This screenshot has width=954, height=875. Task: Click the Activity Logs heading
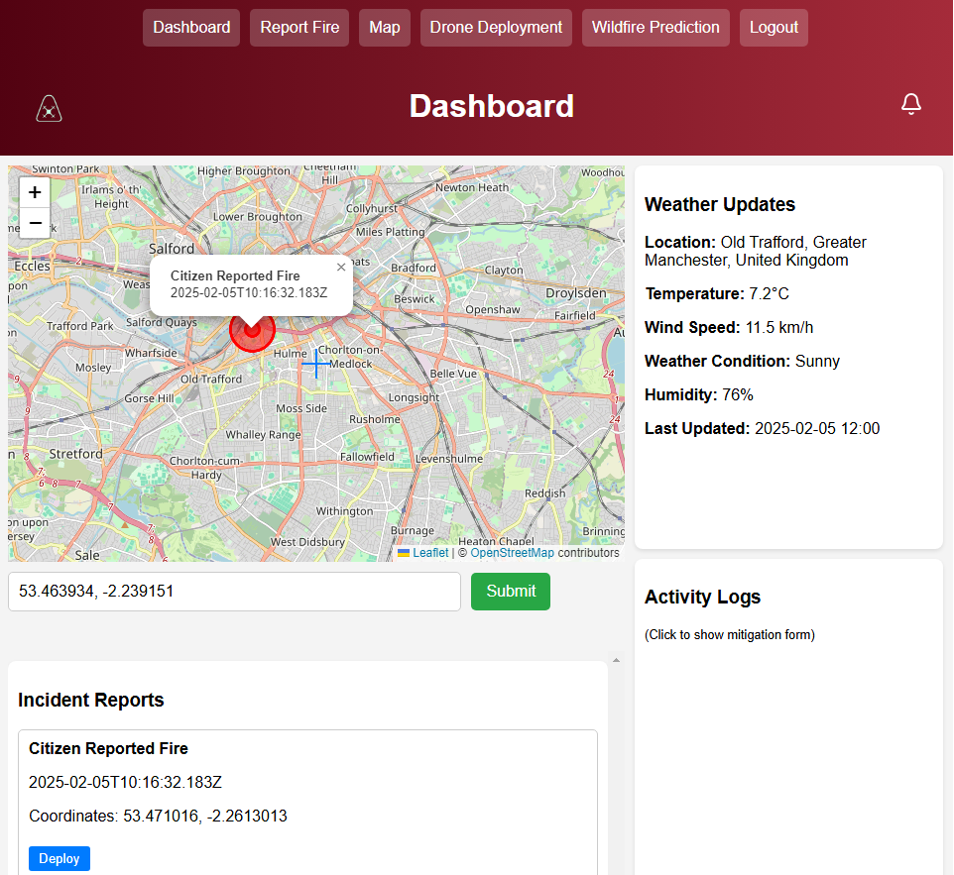click(x=703, y=598)
